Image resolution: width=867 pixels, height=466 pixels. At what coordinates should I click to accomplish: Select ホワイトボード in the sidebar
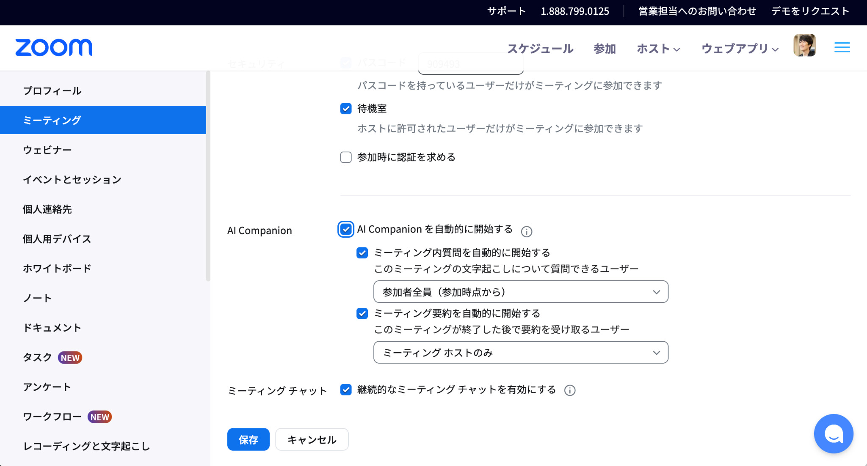[103, 268]
